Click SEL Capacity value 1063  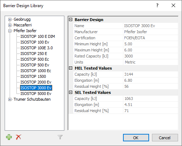[129, 99]
